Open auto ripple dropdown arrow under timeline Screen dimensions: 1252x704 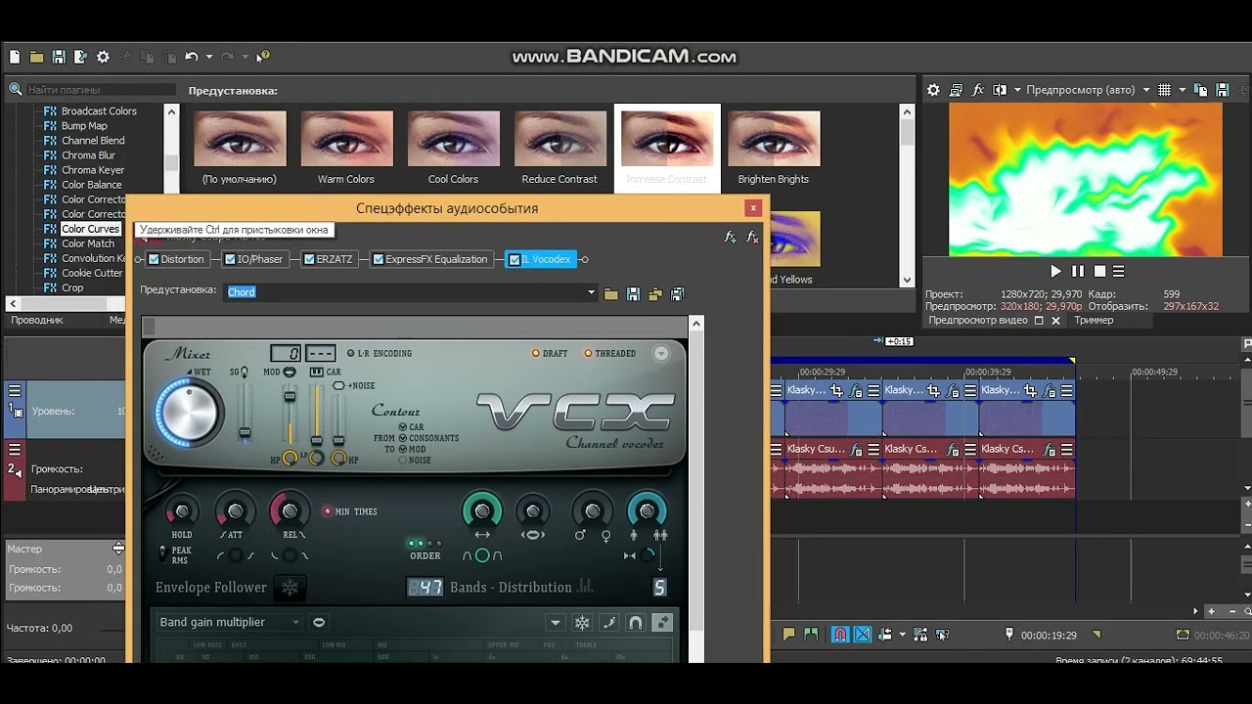tap(902, 635)
